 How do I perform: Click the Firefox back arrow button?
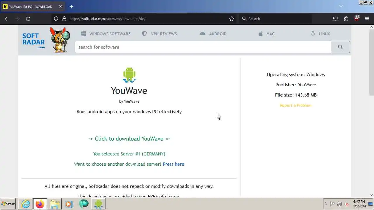coord(7,19)
